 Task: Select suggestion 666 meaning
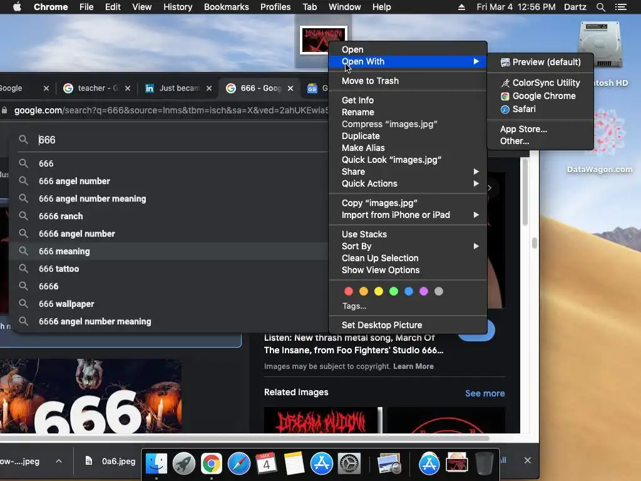pyautogui.click(x=168, y=252)
